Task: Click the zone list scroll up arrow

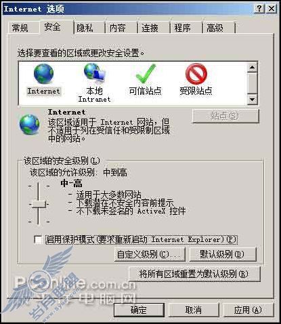Action: coord(253,67)
